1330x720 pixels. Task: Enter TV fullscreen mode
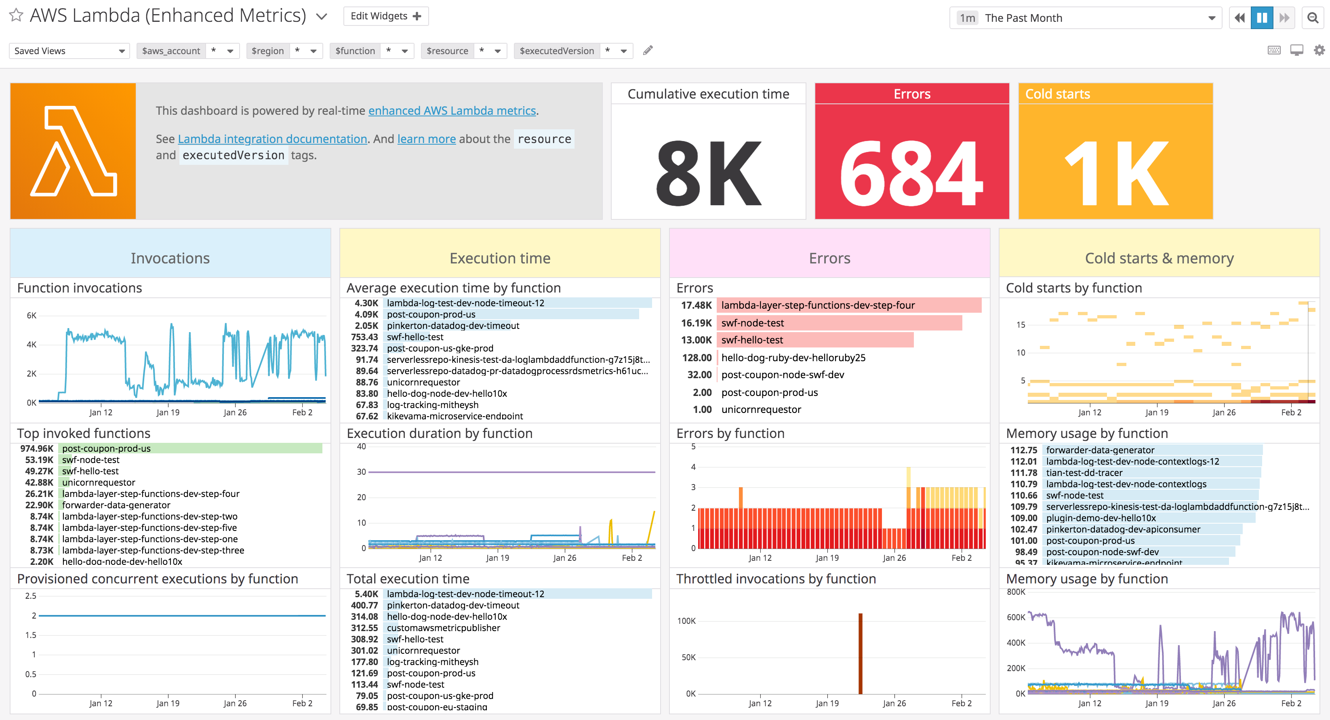click(1296, 50)
